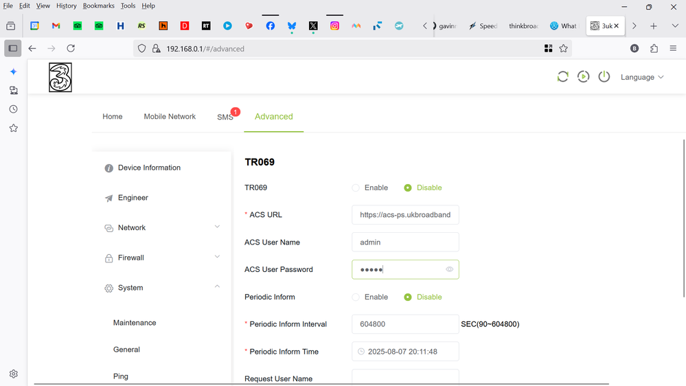Open the Periodic Inform Time picker

tap(405, 352)
